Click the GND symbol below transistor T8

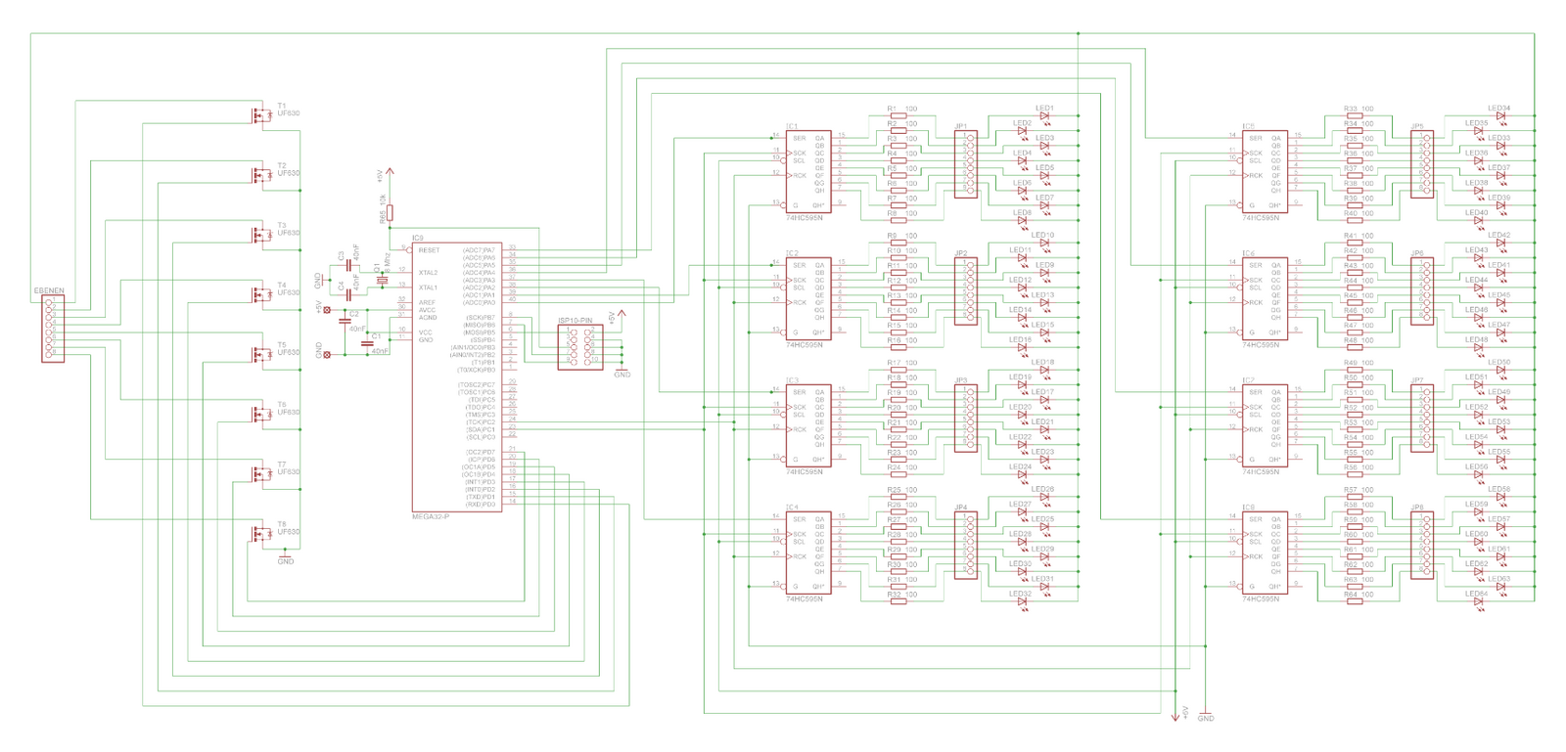[x=285, y=556]
